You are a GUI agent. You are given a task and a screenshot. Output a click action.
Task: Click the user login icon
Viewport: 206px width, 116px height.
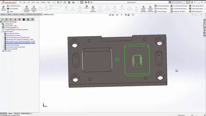point(192,2)
